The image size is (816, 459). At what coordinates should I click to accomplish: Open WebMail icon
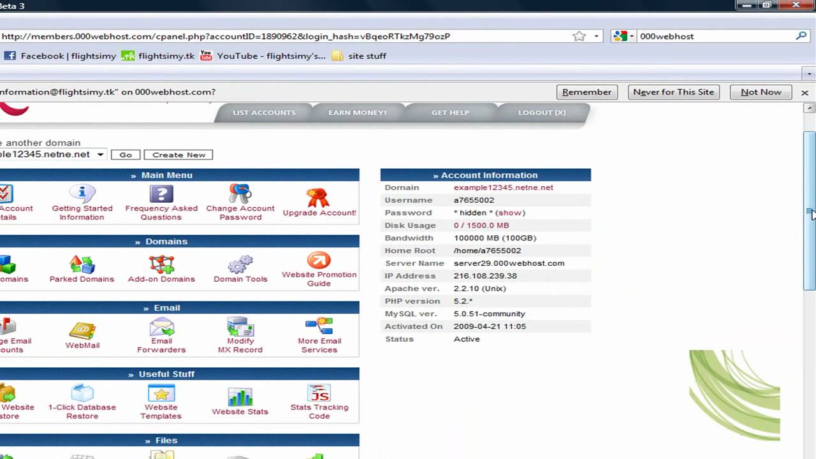[82, 330]
